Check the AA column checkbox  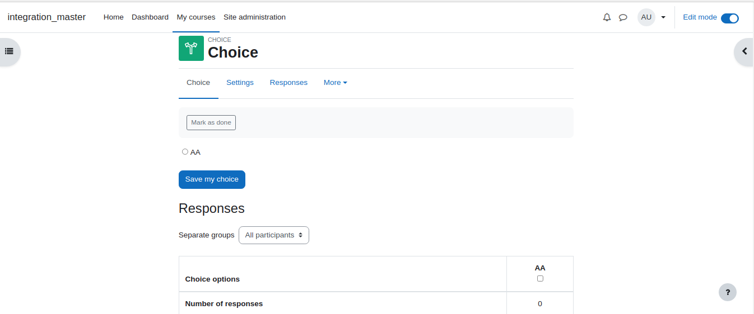tap(540, 278)
